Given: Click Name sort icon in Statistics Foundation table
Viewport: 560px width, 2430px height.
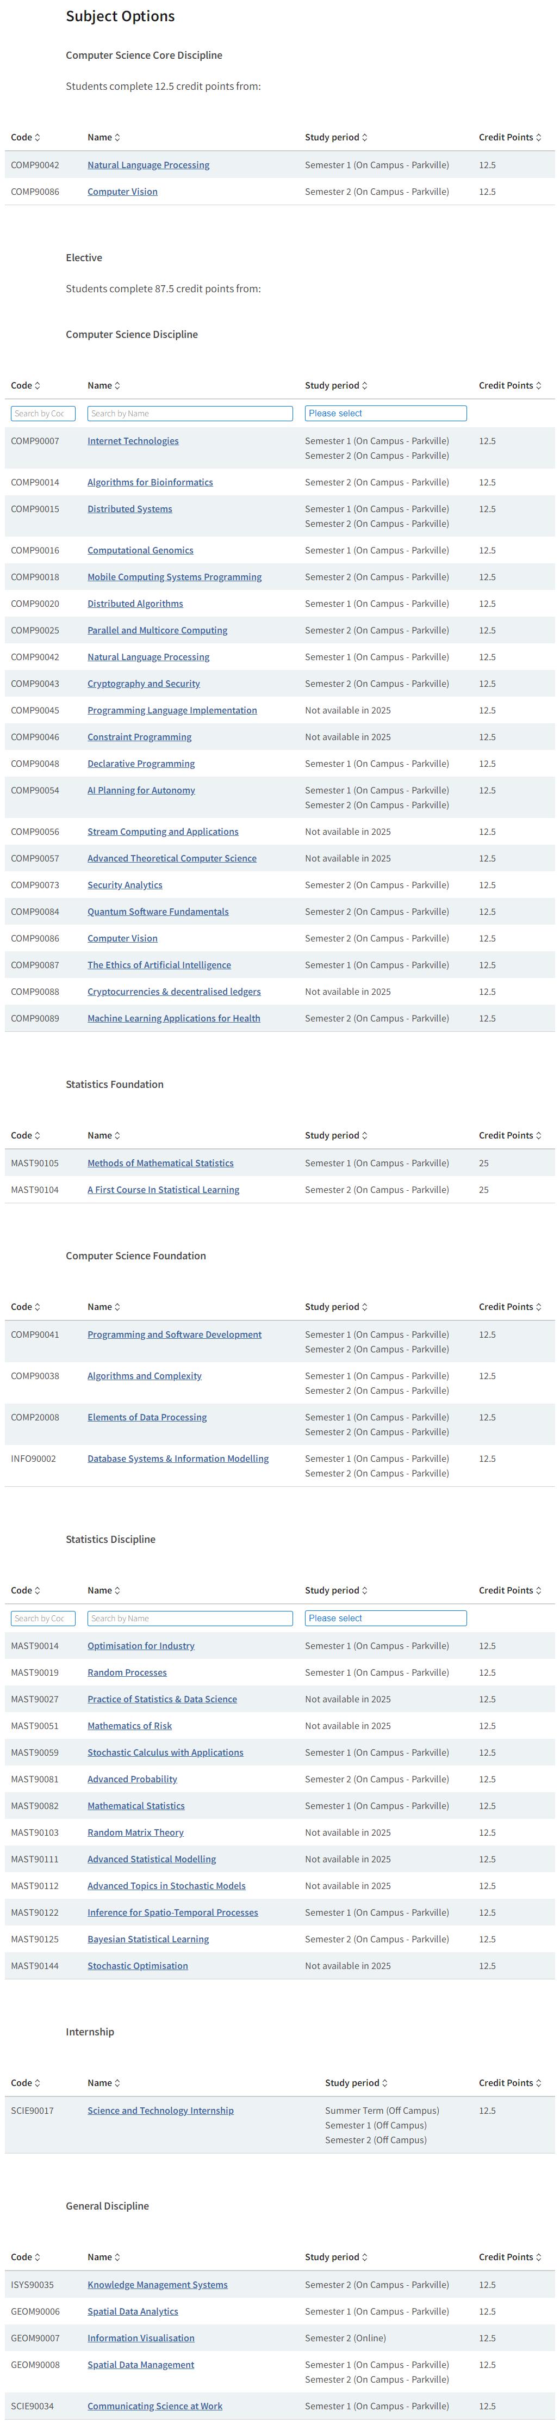Looking at the screenshot, I should (118, 1136).
